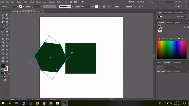Select the Free Transform tool
Screen dimensions: 189x106
(7, 39)
